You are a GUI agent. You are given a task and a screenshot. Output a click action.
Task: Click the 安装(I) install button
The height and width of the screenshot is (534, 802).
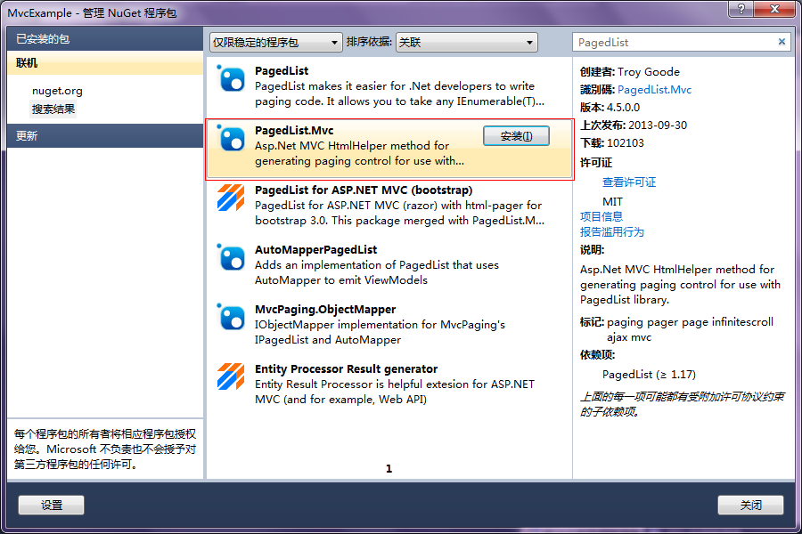click(516, 136)
